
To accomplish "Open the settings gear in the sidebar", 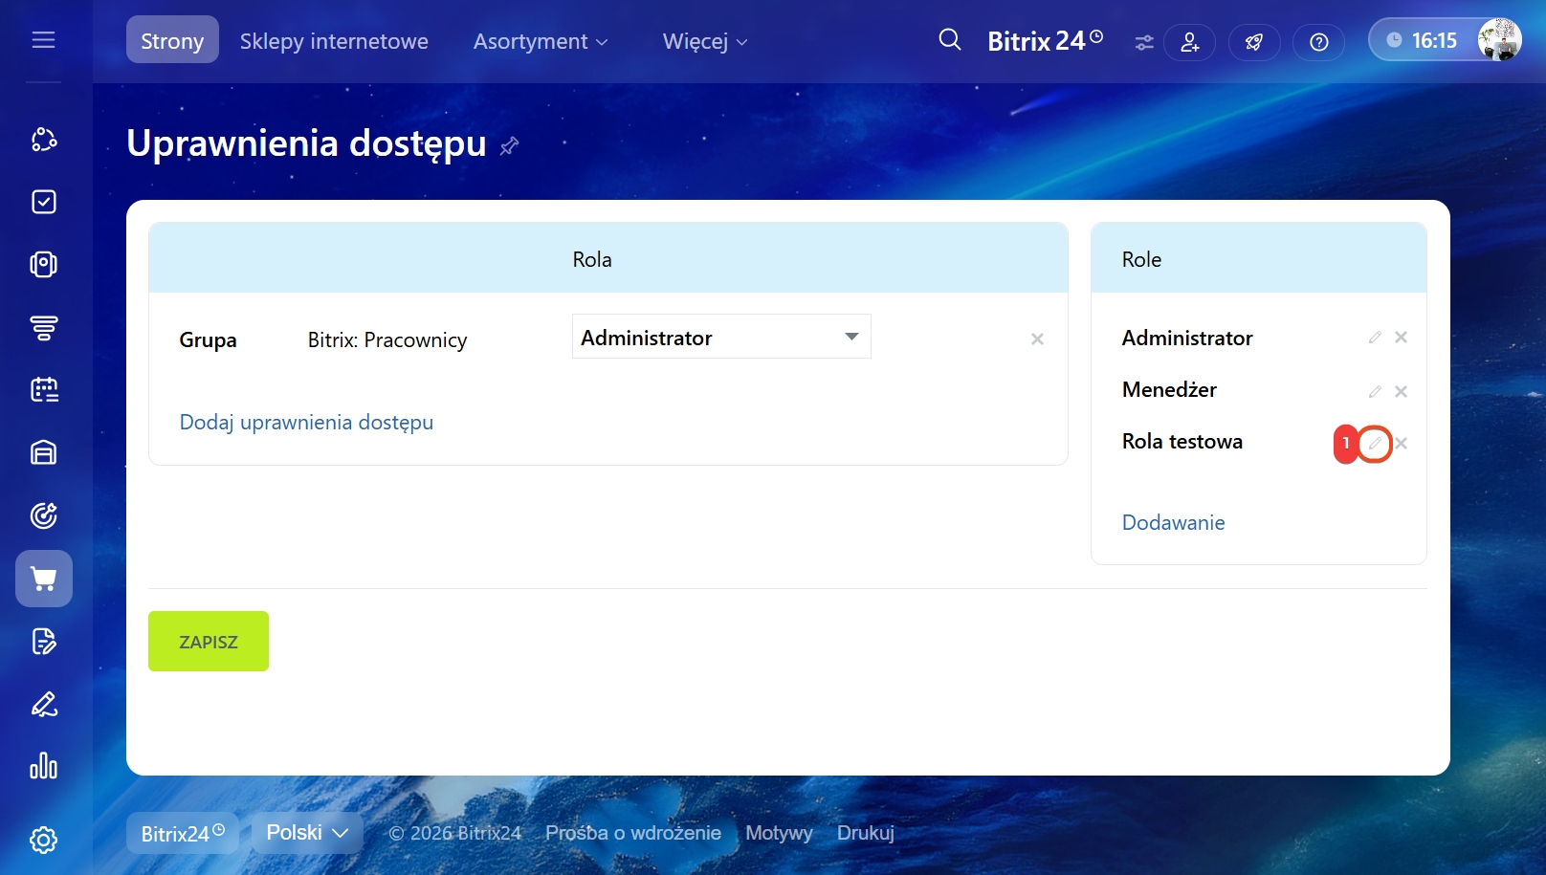I will pos(44,840).
